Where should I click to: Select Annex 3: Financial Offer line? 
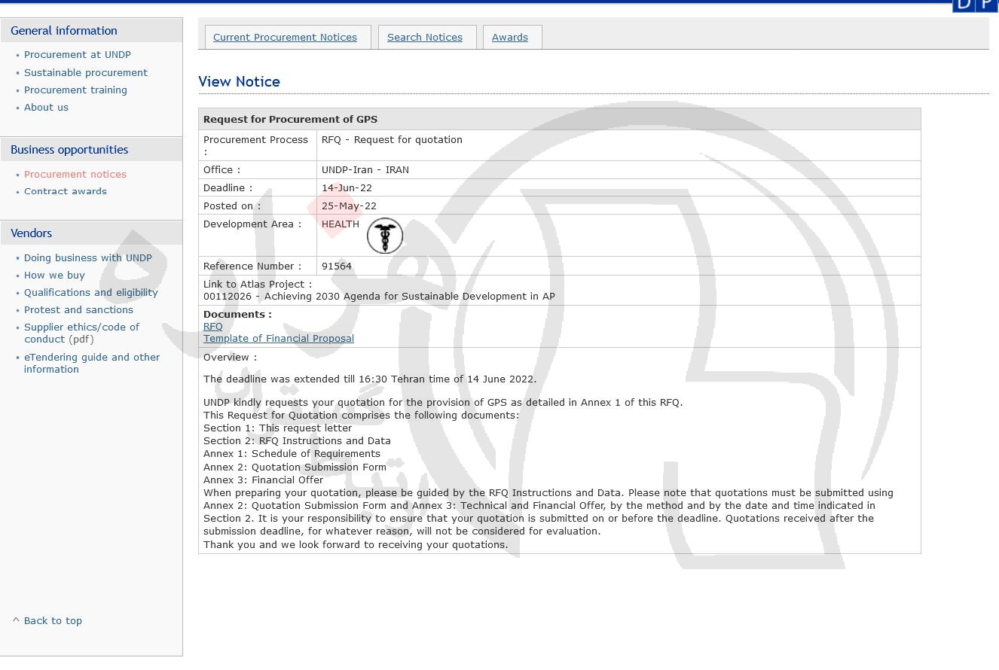[263, 480]
